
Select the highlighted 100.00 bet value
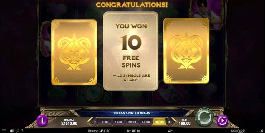pyautogui.click(x=159, y=122)
